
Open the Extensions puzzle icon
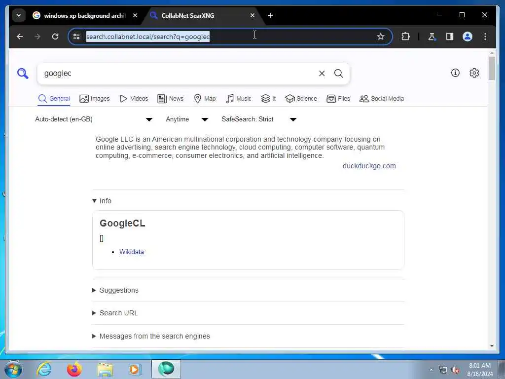(405, 37)
